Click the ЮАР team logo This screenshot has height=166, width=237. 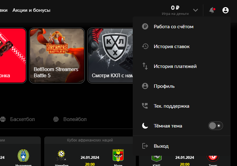tap(157, 159)
